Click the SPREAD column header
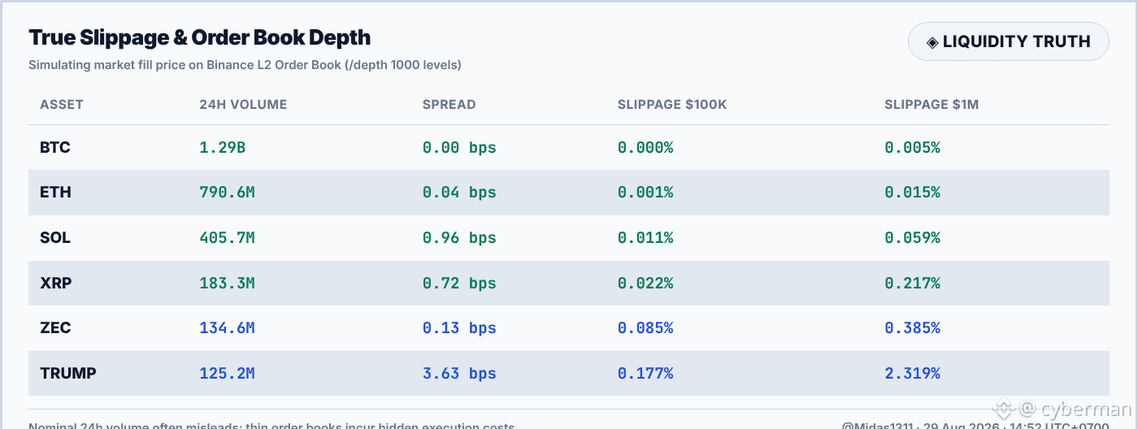The image size is (1138, 429). coord(449,105)
